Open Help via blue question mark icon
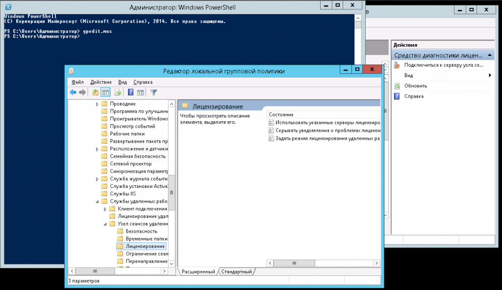This screenshot has height=290, width=502. pos(131,92)
